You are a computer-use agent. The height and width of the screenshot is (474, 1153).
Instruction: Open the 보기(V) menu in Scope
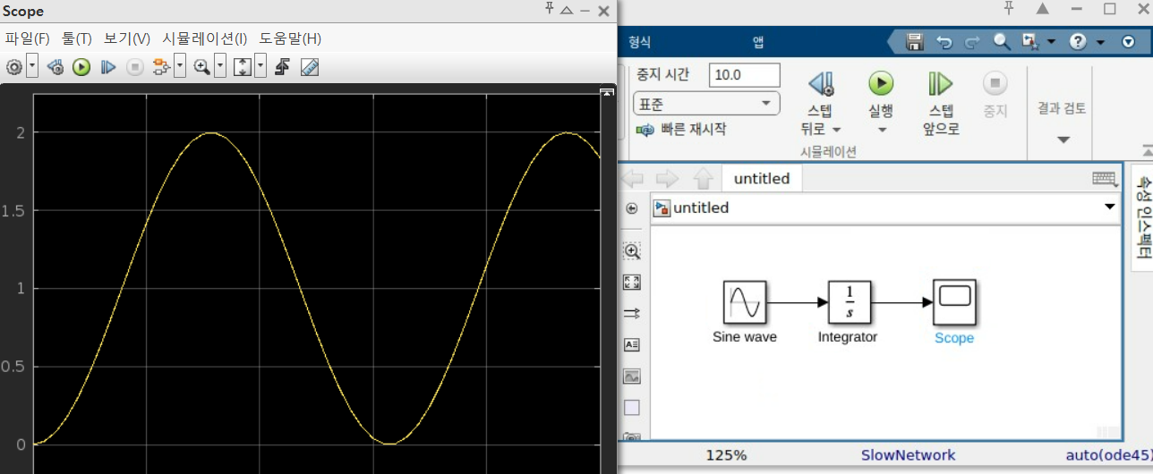[x=127, y=38]
